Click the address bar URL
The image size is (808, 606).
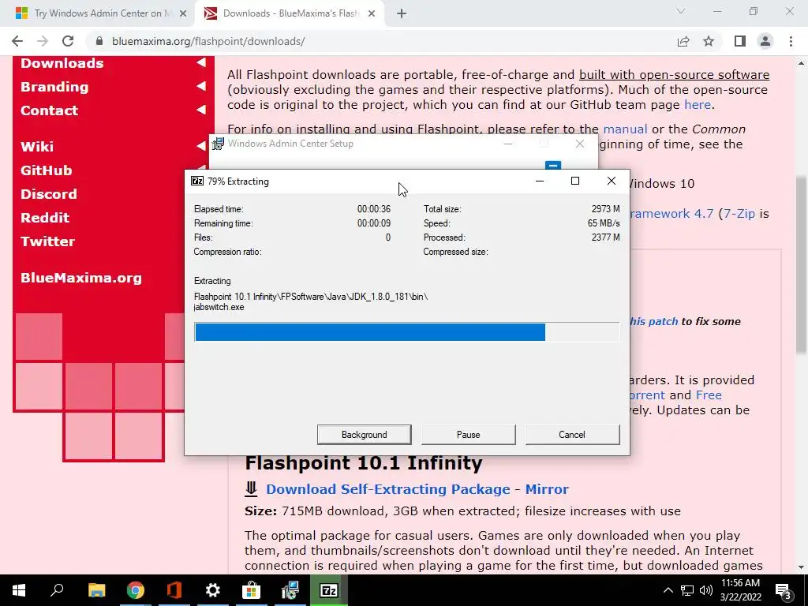(x=208, y=41)
